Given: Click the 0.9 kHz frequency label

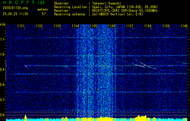Looking at the screenshot, I should [x=2, y=70].
